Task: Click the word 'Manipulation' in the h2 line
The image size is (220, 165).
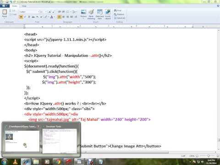Action: 76,55
